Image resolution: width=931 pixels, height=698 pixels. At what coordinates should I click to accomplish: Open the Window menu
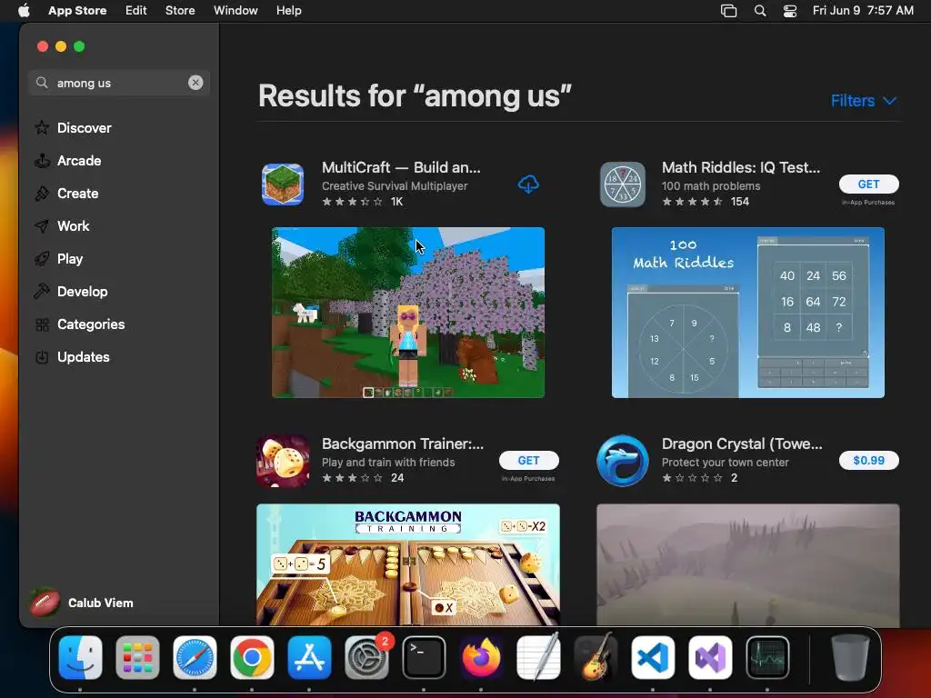pos(235,11)
